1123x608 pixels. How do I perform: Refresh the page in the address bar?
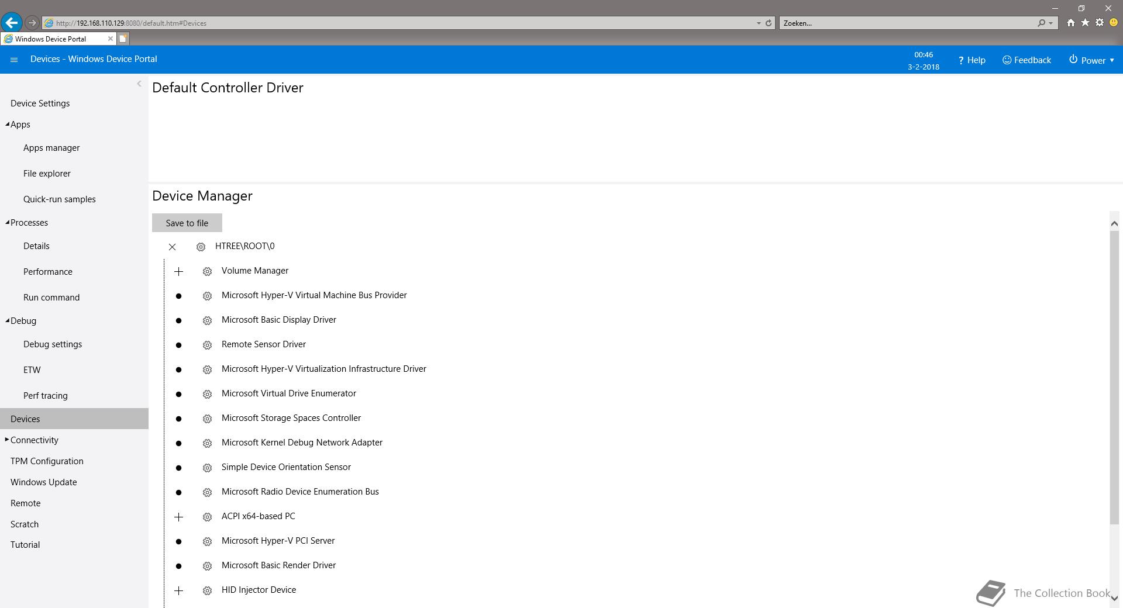coord(769,23)
